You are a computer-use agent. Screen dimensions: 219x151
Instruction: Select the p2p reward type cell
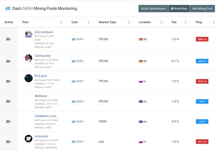point(101,142)
